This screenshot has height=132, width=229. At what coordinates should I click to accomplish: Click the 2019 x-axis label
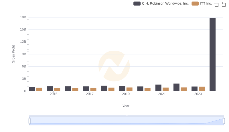(126, 94)
